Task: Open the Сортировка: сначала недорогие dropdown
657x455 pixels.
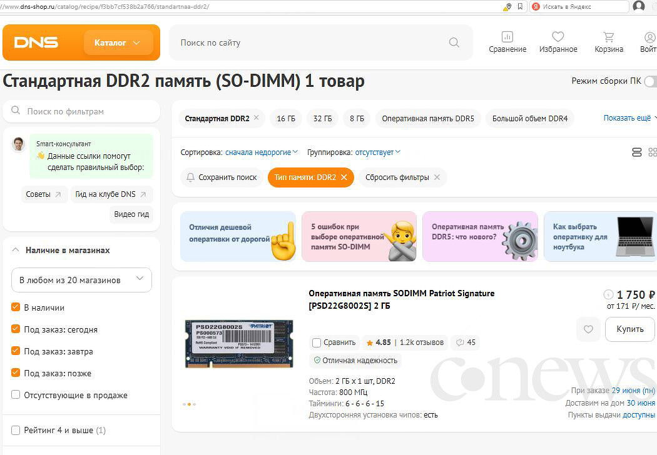Action: 262,152
